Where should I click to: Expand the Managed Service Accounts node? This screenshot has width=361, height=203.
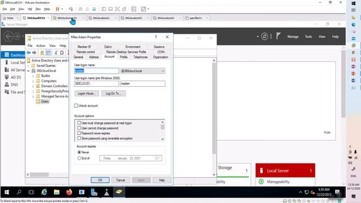[33, 96]
